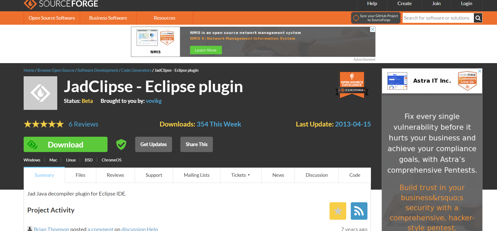Click 354 This Week downloads text
This screenshot has height=231, width=497.
click(219, 124)
